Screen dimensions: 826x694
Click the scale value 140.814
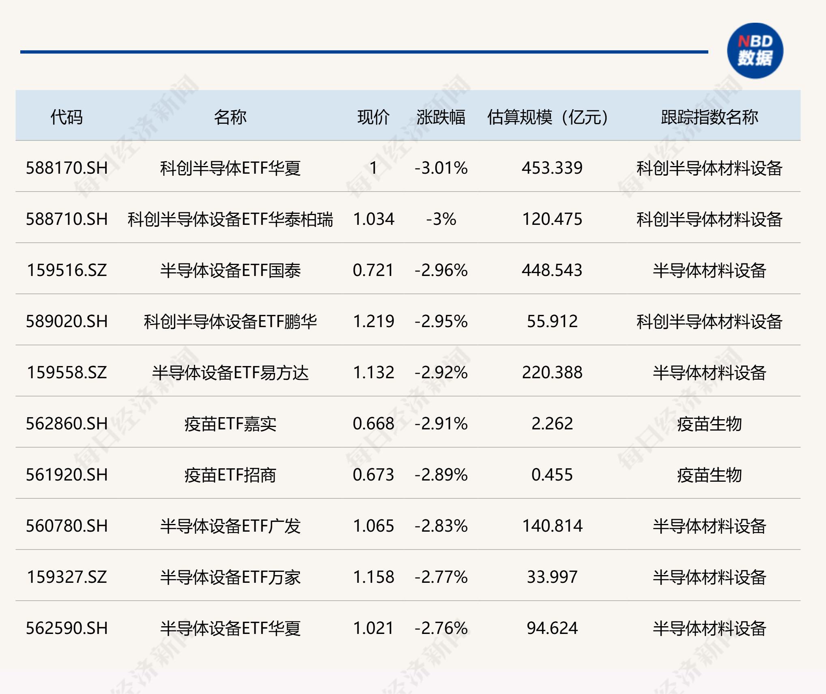552,526
